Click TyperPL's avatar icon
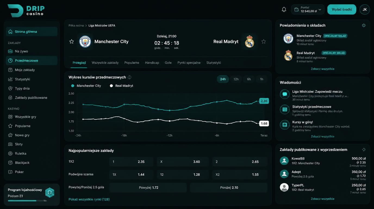Viewport: 374px width, 209px height. (x=284, y=187)
